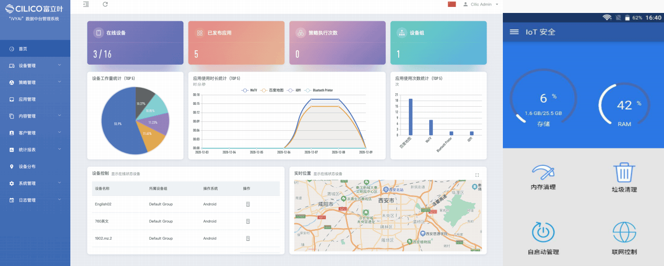This screenshot has height=266, width=664.
Task: Click the refresh icon in the top bar
Action: click(105, 4)
